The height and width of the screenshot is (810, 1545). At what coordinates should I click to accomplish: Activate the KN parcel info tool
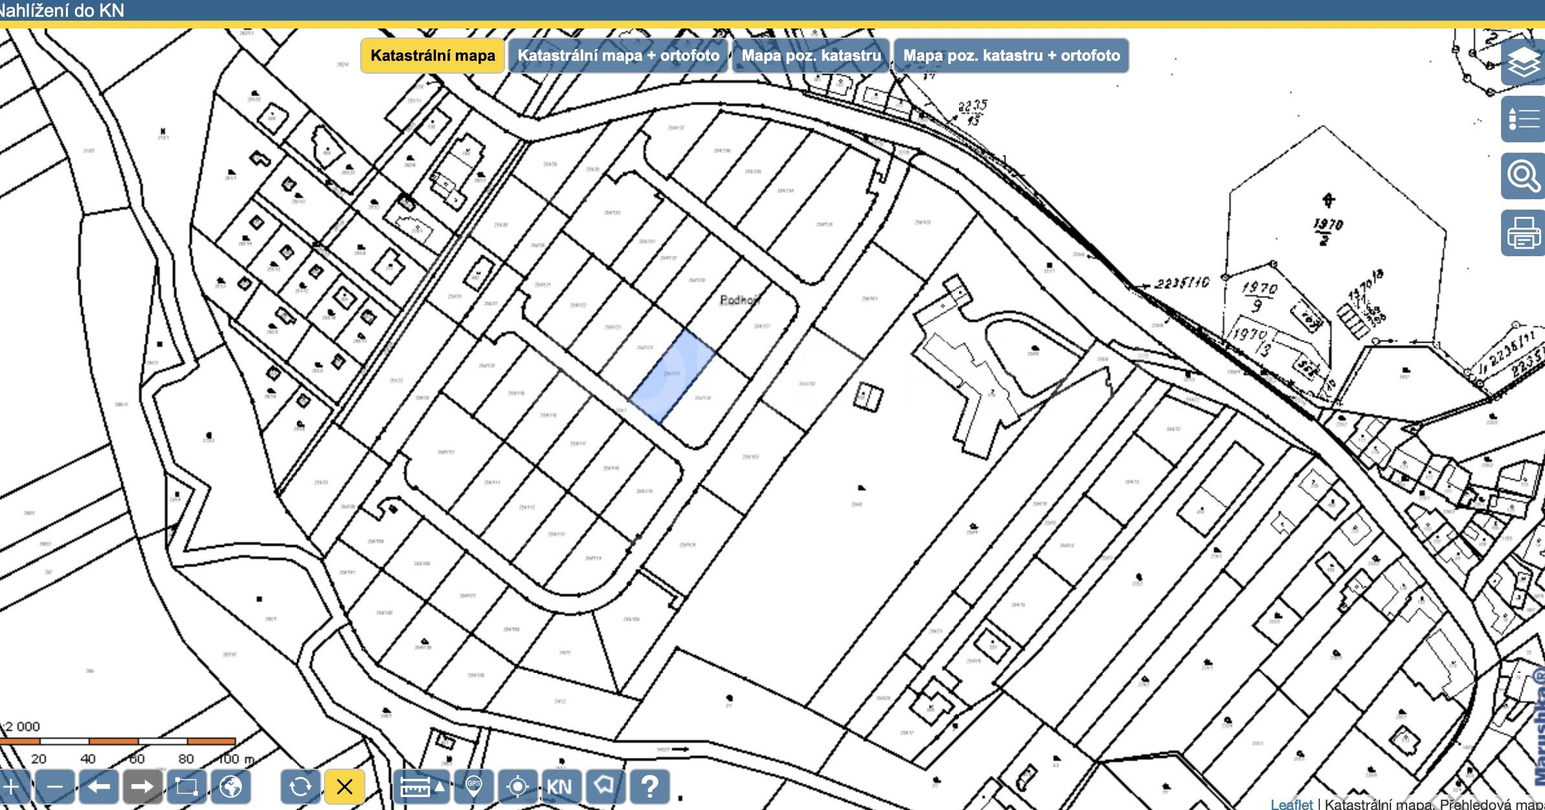click(560, 787)
